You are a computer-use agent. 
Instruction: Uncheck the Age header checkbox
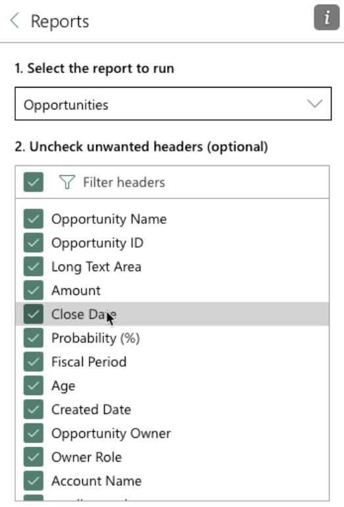(x=34, y=385)
